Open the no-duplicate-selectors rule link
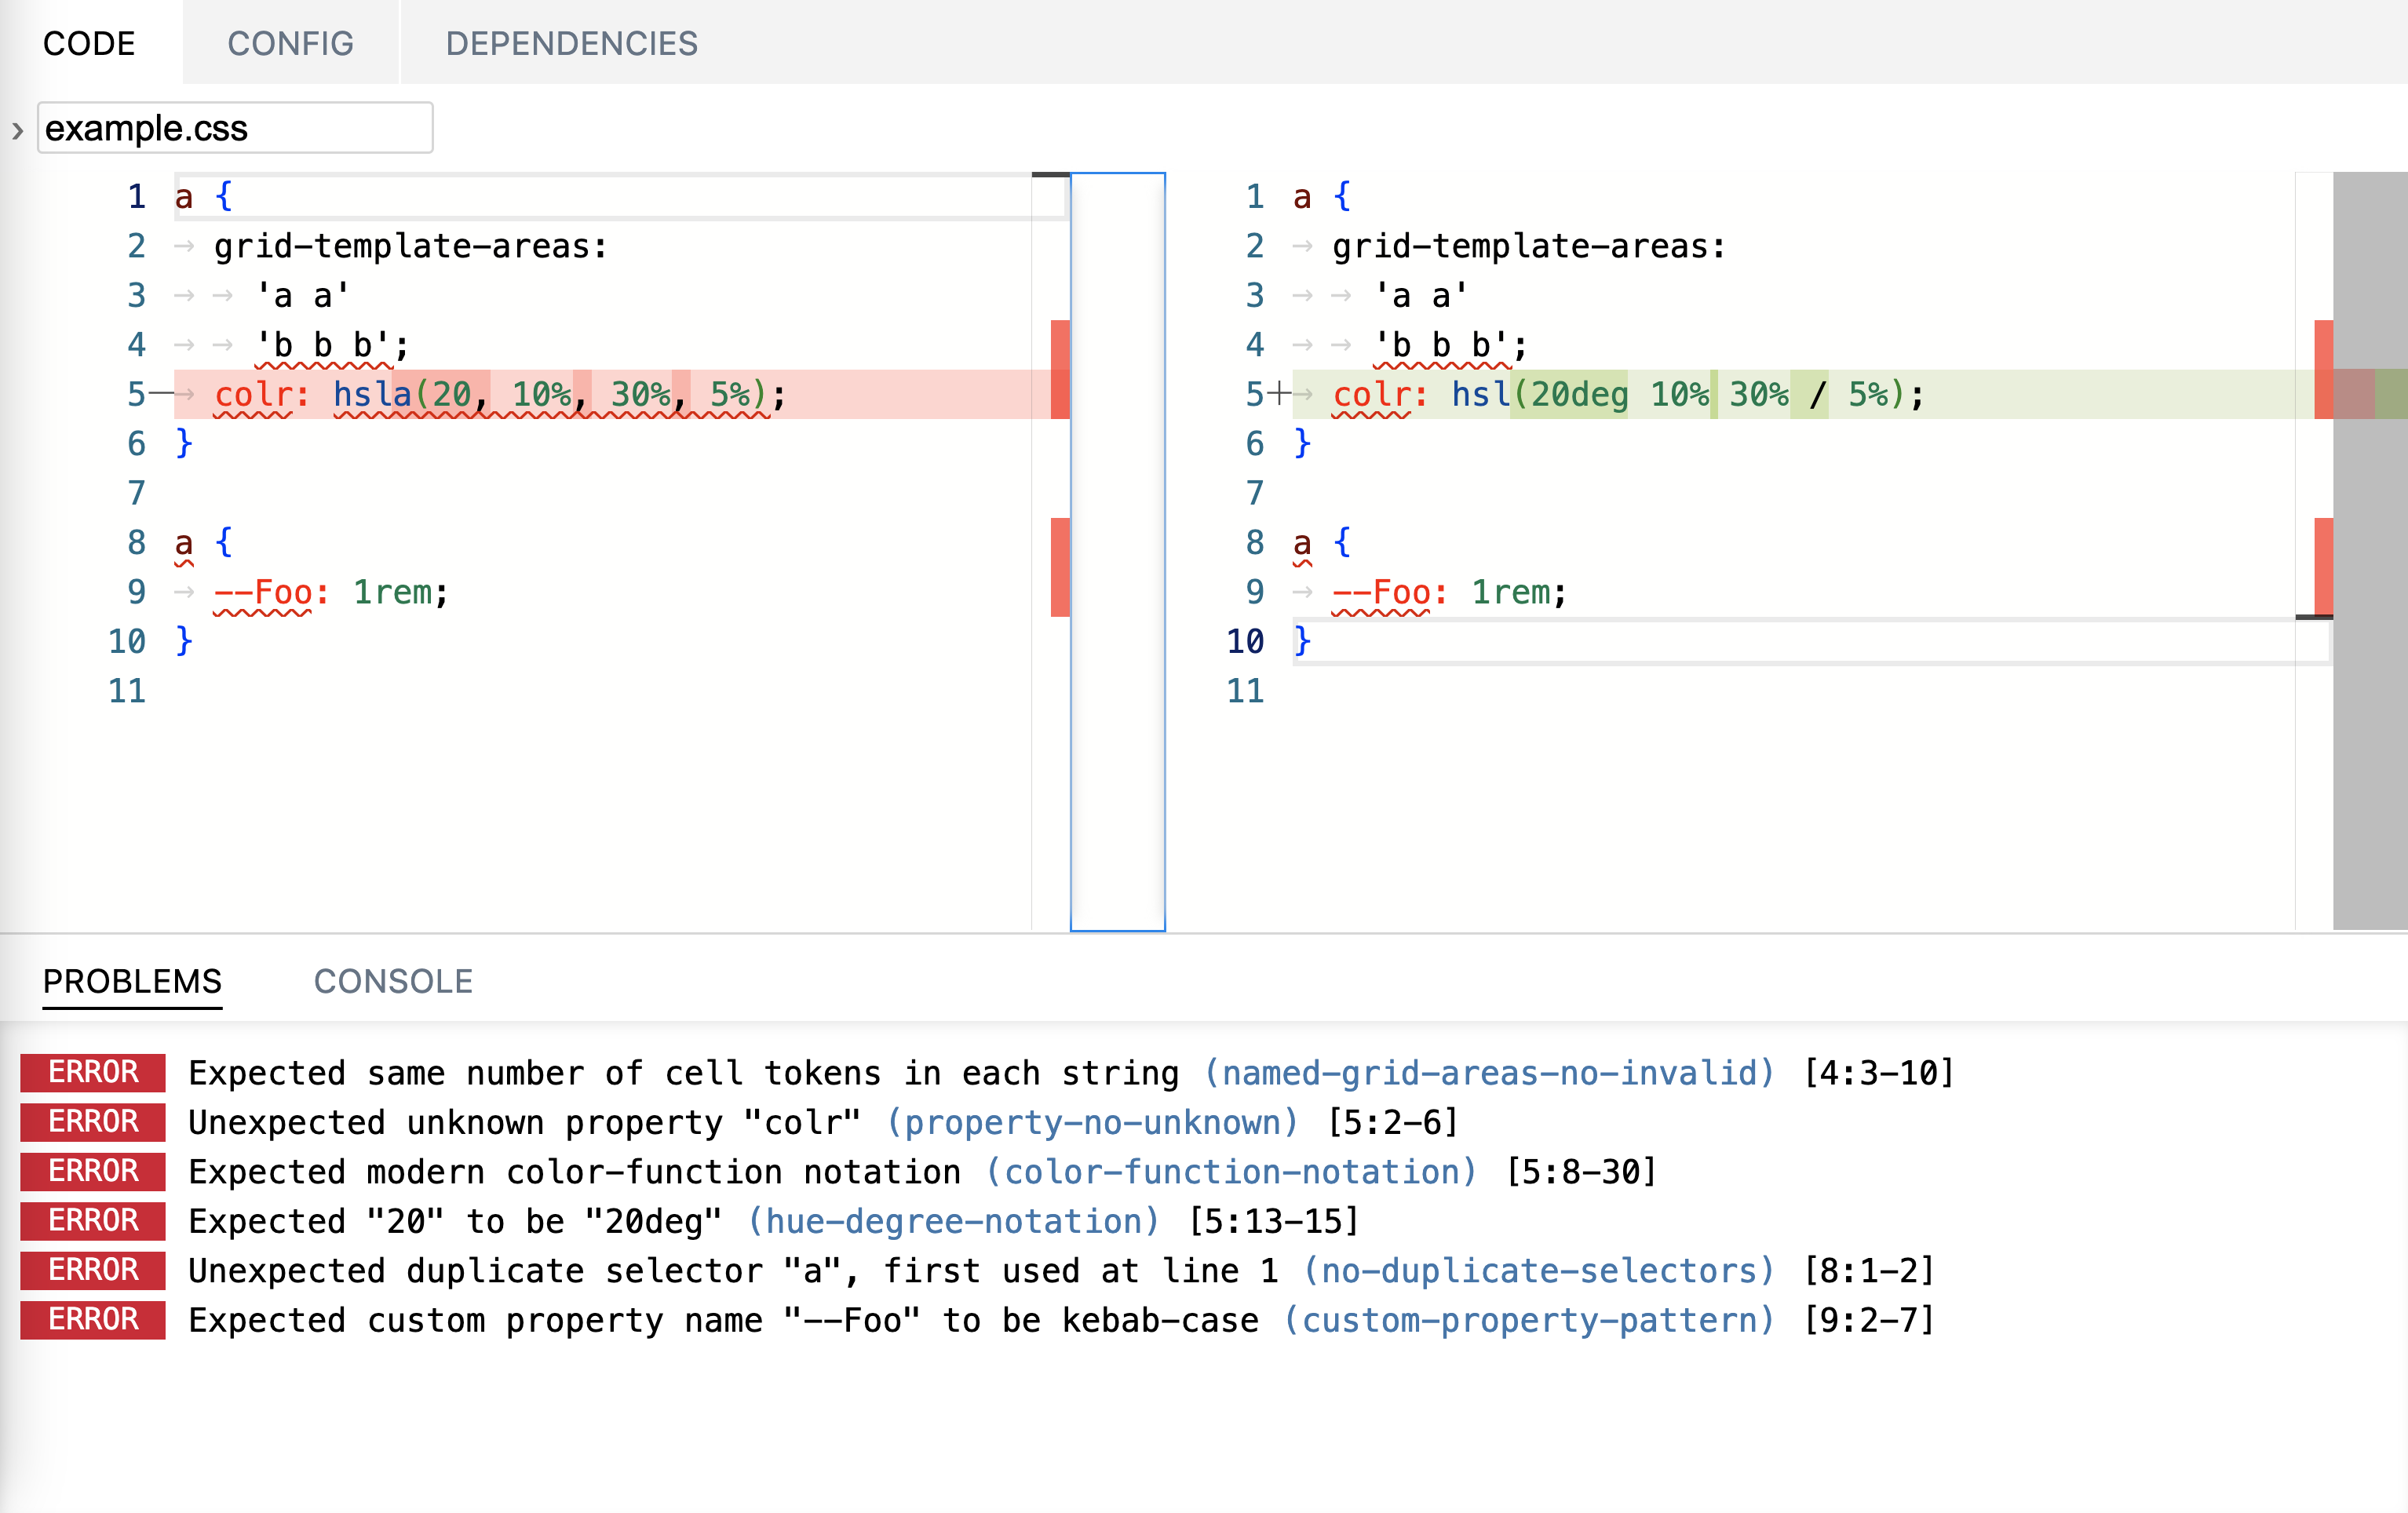The width and height of the screenshot is (2408, 1513). click(x=1539, y=1270)
